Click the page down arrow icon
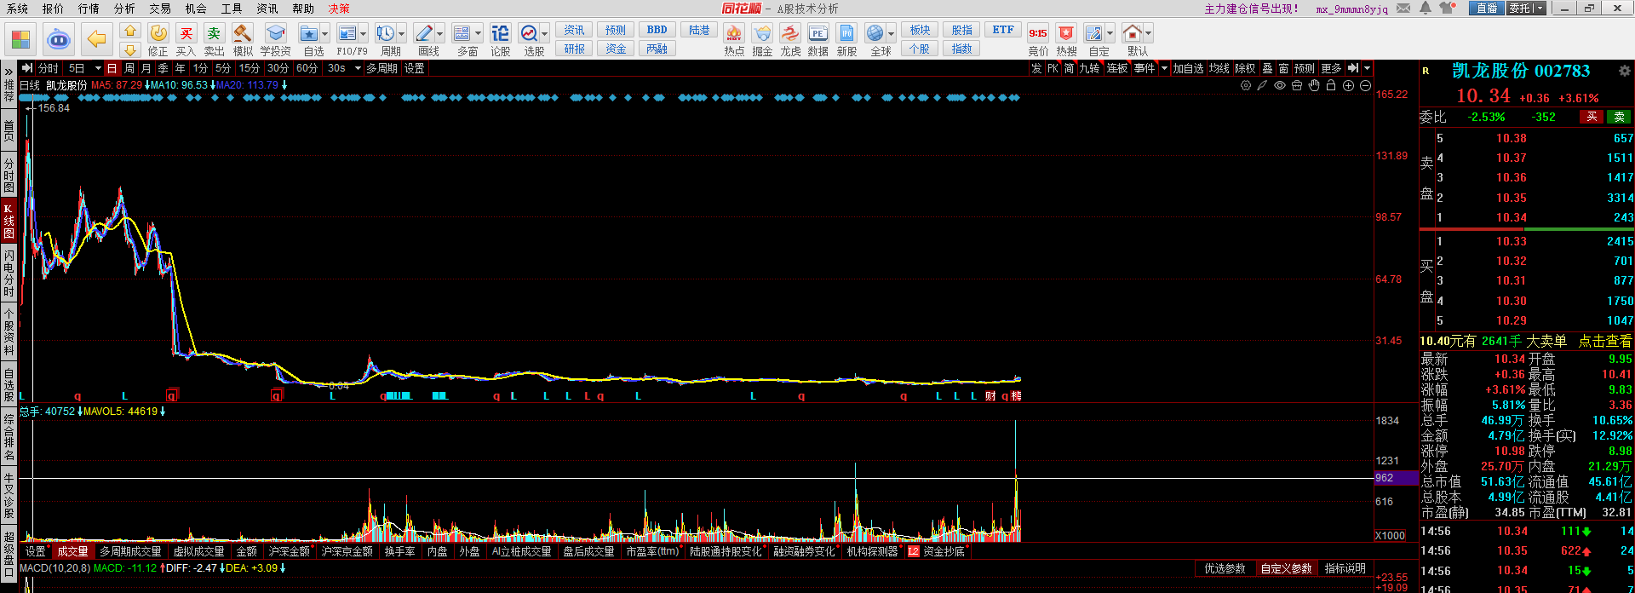Viewport: 1635px width, 593px height. [x=130, y=49]
